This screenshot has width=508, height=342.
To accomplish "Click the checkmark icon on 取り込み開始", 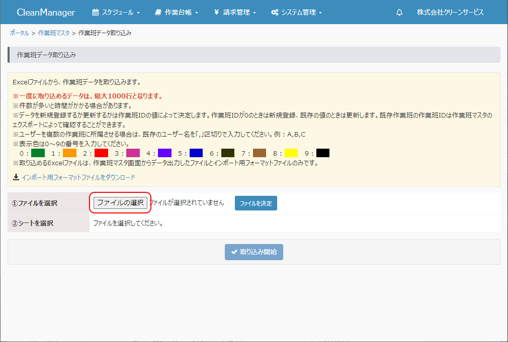I will pyautogui.click(x=234, y=252).
